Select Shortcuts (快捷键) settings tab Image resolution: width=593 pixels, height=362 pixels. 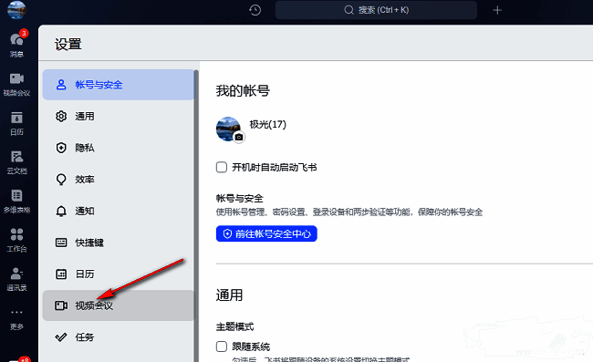point(119,243)
